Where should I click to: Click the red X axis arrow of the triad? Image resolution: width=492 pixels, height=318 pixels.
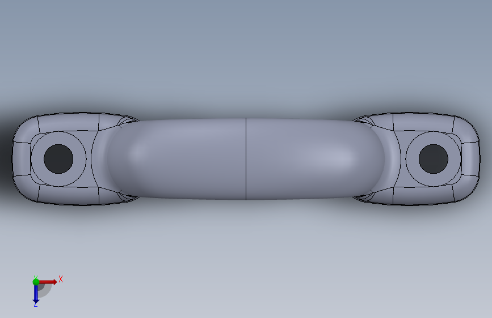tap(49, 282)
